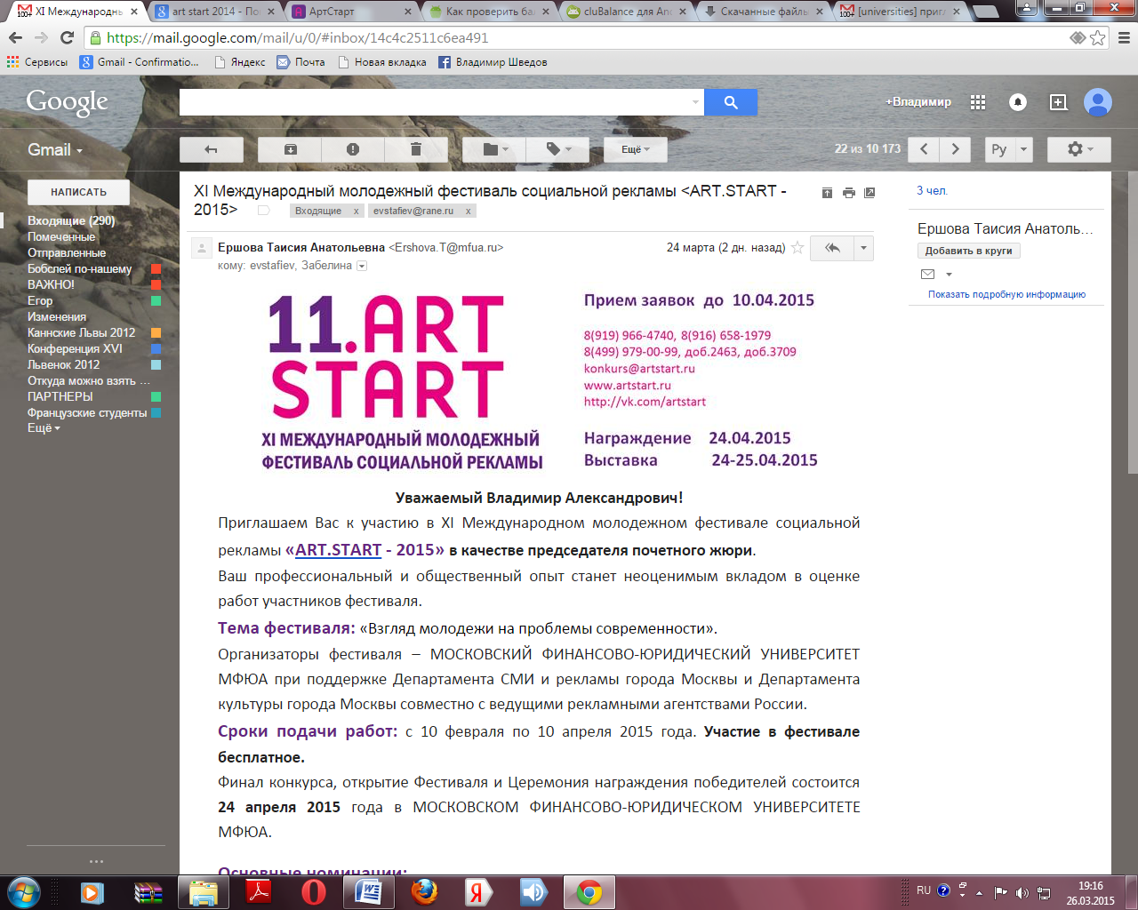The width and height of the screenshot is (1138, 910).
Task: Remove the evstafiev@rane.ru label with its x
Action: 469,211
